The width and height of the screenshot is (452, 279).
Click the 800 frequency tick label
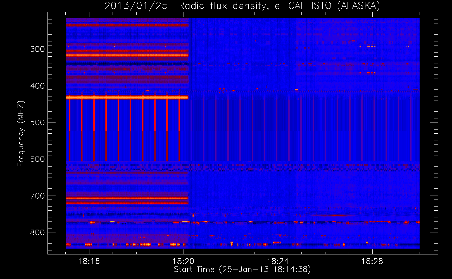click(x=37, y=233)
